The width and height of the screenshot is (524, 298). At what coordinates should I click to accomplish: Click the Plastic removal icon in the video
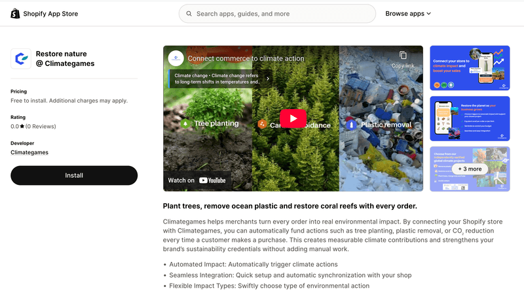[350, 125]
